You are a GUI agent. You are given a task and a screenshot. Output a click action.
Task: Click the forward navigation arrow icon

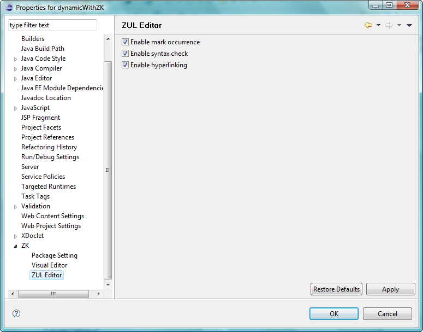pyautogui.click(x=389, y=25)
